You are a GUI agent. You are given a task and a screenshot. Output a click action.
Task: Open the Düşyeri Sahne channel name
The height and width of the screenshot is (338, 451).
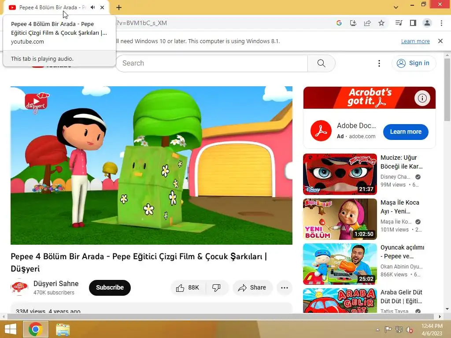pos(56,284)
